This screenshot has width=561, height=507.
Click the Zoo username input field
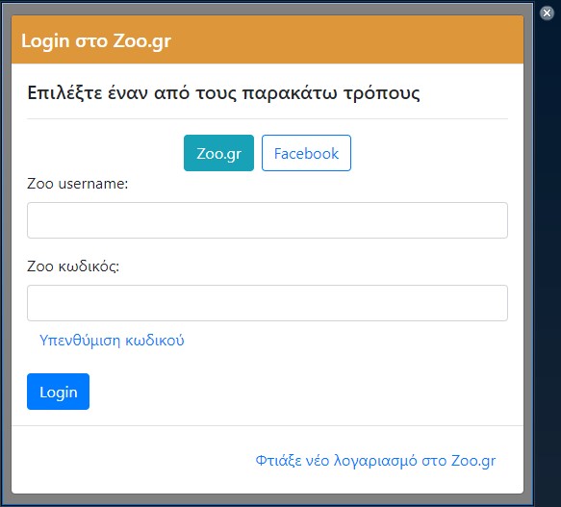[268, 220]
